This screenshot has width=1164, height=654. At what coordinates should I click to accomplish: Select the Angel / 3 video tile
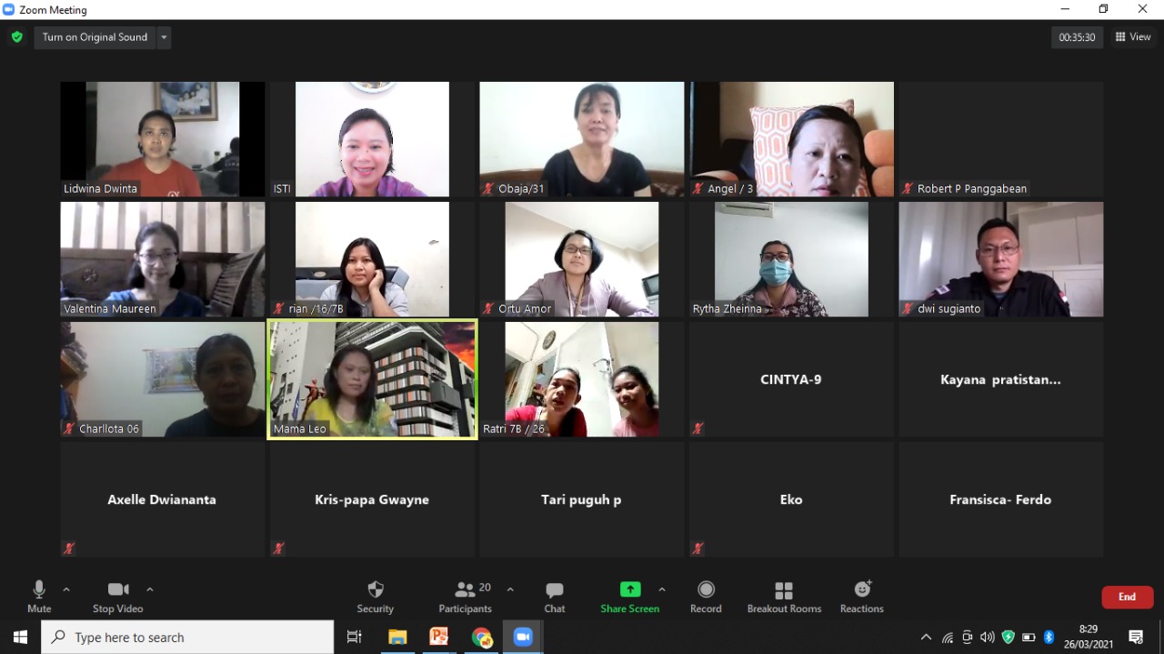(791, 139)
